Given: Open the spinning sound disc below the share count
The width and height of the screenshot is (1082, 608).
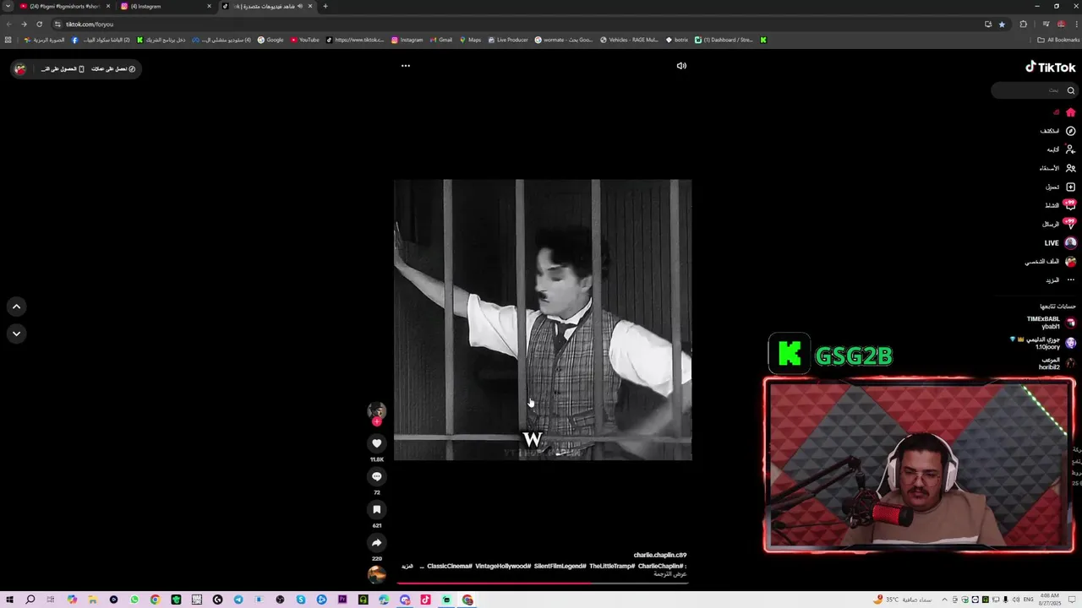Looking at the screenshot, I should [377, 574].
